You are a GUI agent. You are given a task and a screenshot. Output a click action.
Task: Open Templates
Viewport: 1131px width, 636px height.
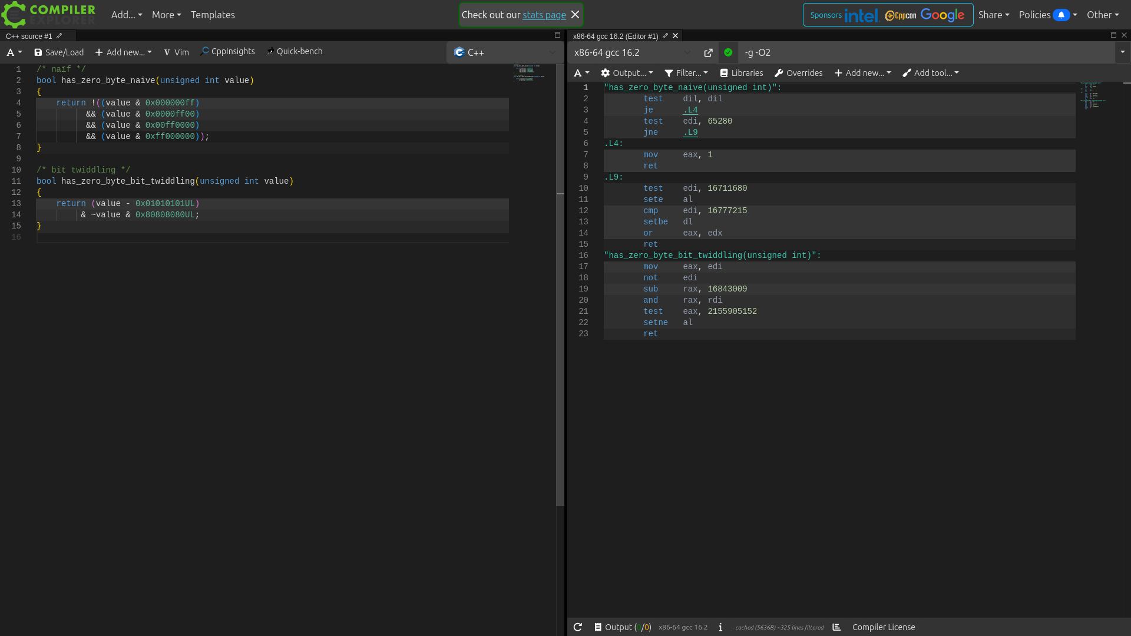point(213,15)
